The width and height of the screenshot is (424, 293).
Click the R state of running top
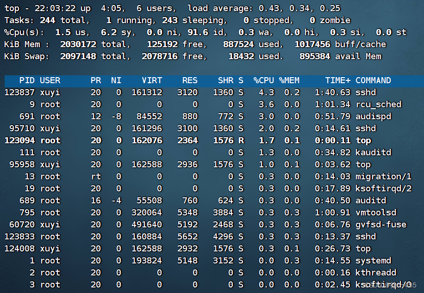pos(241,140)
